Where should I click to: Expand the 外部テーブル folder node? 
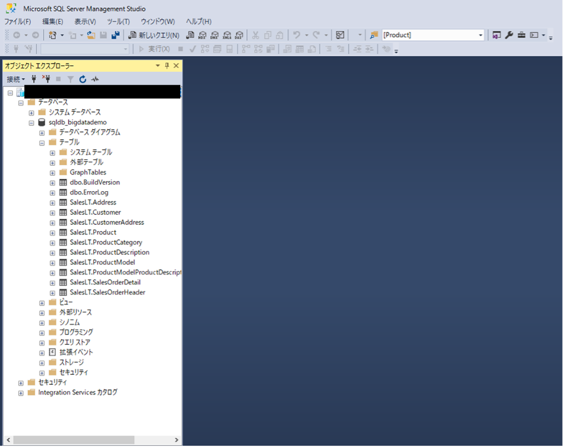tap(53, 163)
